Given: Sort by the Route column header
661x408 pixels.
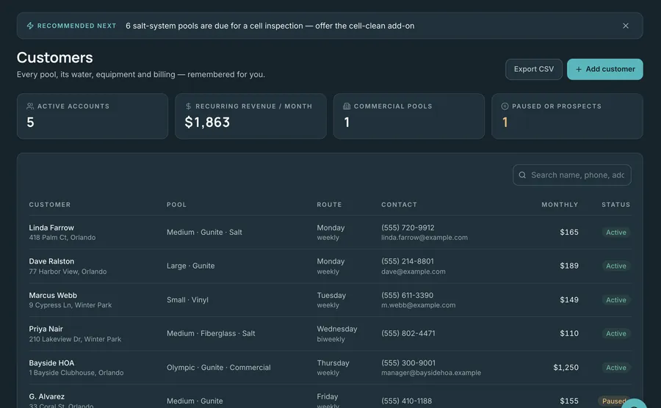Looking at the screenshot, I should point(329,205).
